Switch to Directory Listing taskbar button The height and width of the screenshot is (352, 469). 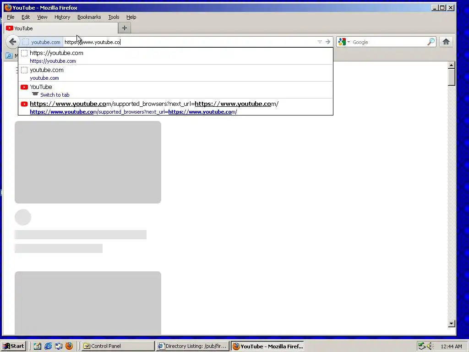click(x=193, y=346)
